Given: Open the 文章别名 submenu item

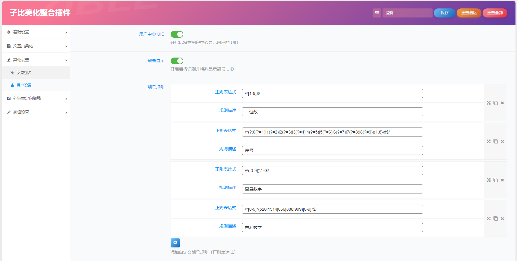Looking at the screenshot, I should (x=24, y=73).
